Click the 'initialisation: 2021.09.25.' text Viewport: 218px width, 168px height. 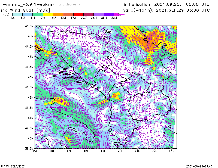pos(152,4)
